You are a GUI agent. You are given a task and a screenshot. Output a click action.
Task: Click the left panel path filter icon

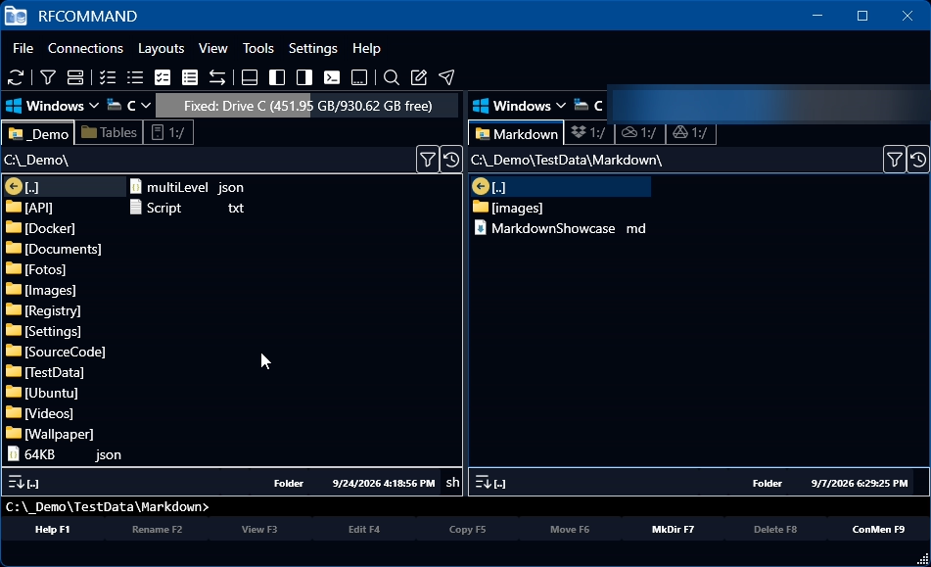tap(428, 160)
